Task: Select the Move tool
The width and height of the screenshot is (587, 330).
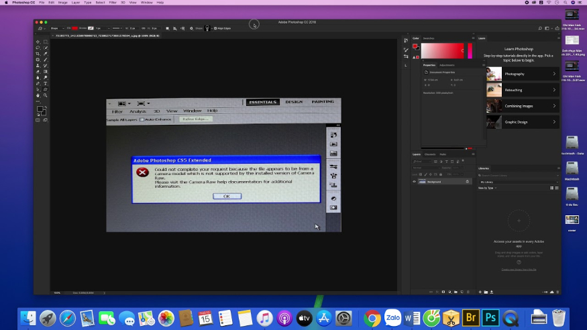Action: click(38, 42)
